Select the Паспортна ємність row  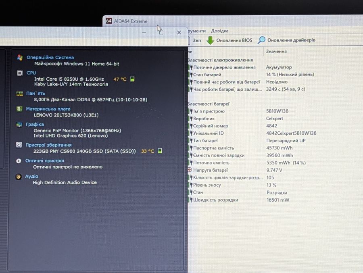tap(240, 148)
